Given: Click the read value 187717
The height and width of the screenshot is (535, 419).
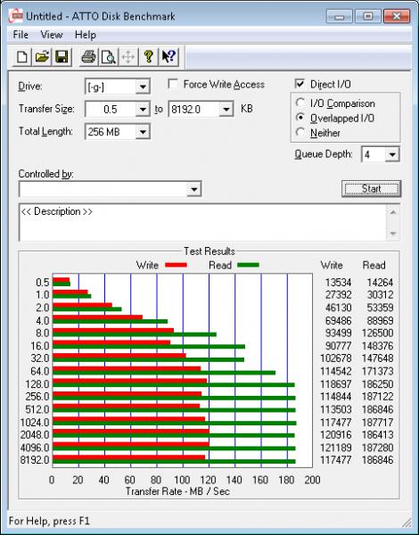Looking at the screenshot, I should [x=377, y=422].
